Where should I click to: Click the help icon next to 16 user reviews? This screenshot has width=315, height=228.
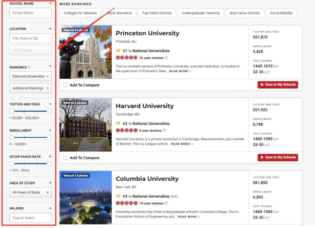[166, 58]
